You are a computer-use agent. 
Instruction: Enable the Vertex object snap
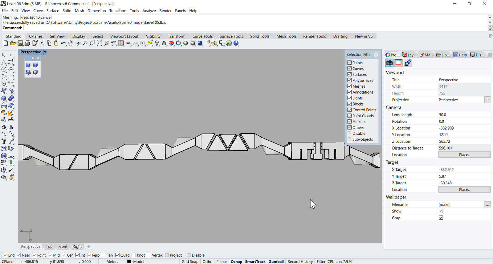(149, 255)
